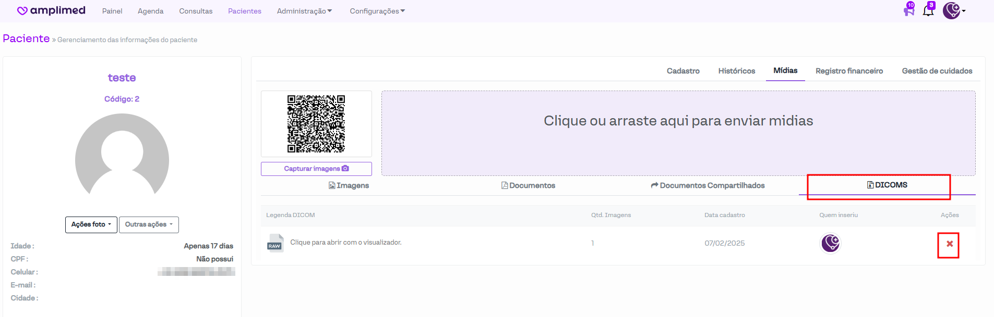The width and height of the screenshot is (994, 317).
Task: Click the media upload drop zone
Action: pos(678,133)
